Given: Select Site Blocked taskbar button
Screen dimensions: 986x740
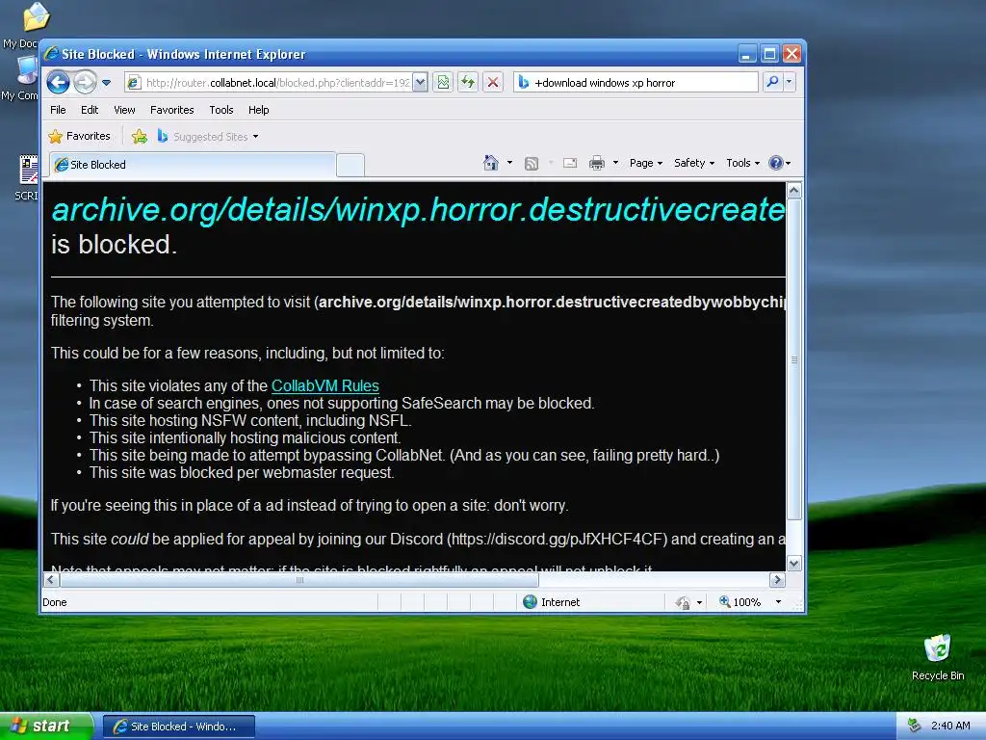Looking at the screenshot, I should [178, 727].
